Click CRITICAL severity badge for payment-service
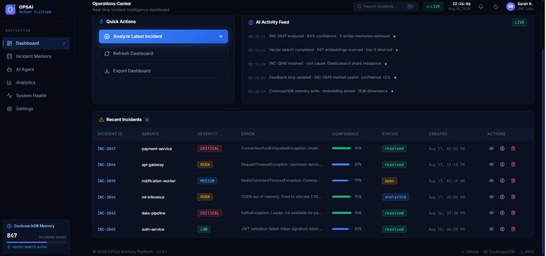 (209, 149)
